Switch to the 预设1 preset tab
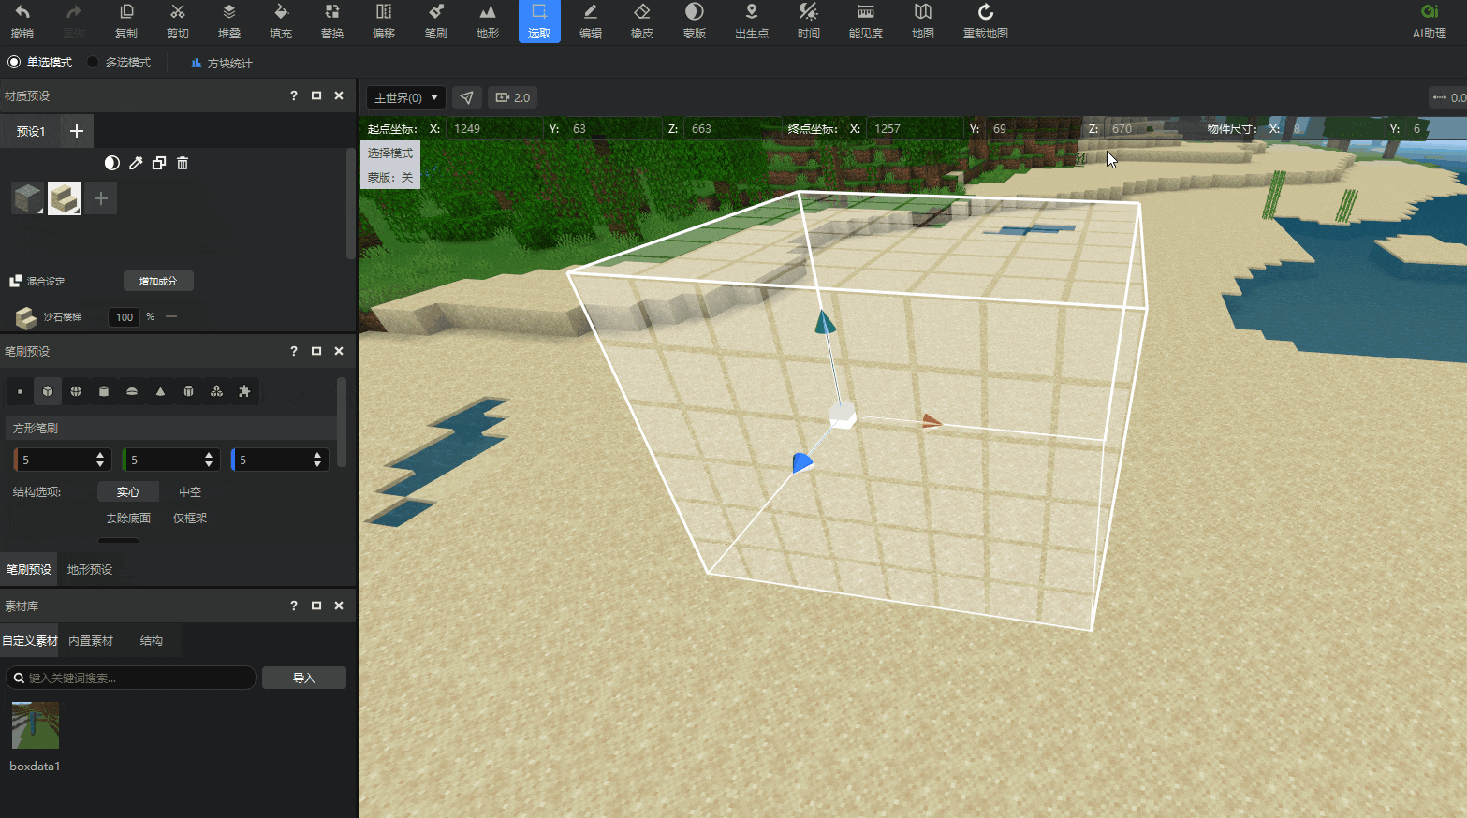1467x818 pixels. 31,131
